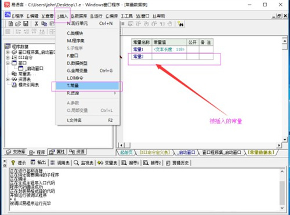Collapse the 窗口 tree node
The height and width of the screenshot is (215, 290).
8,63
